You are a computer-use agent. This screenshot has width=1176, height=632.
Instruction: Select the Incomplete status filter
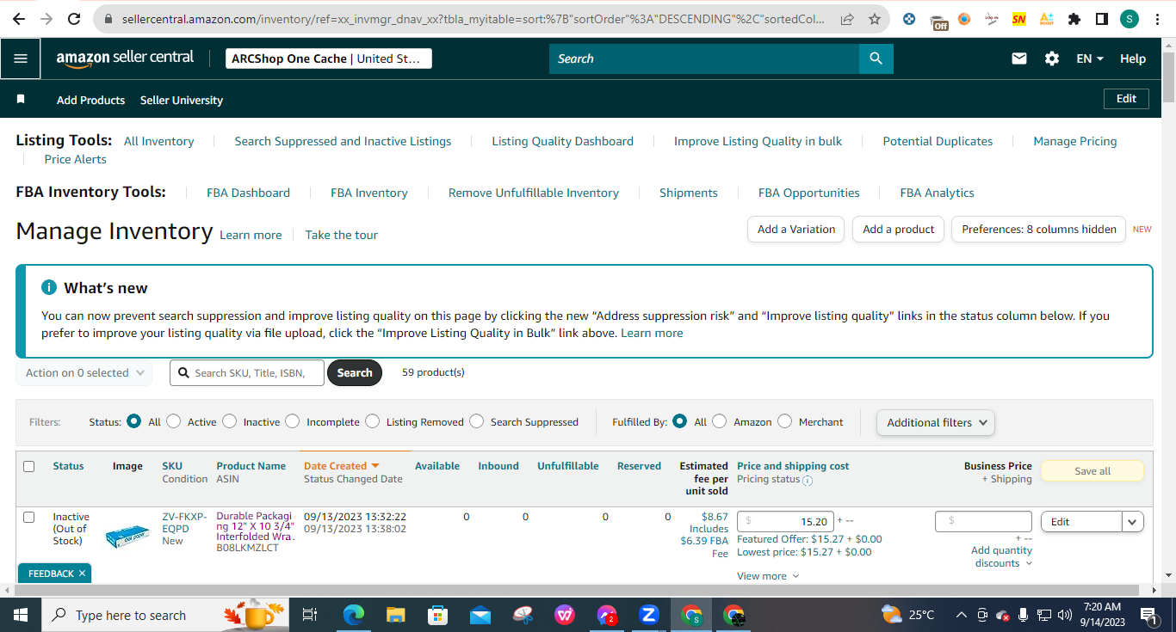293,421
